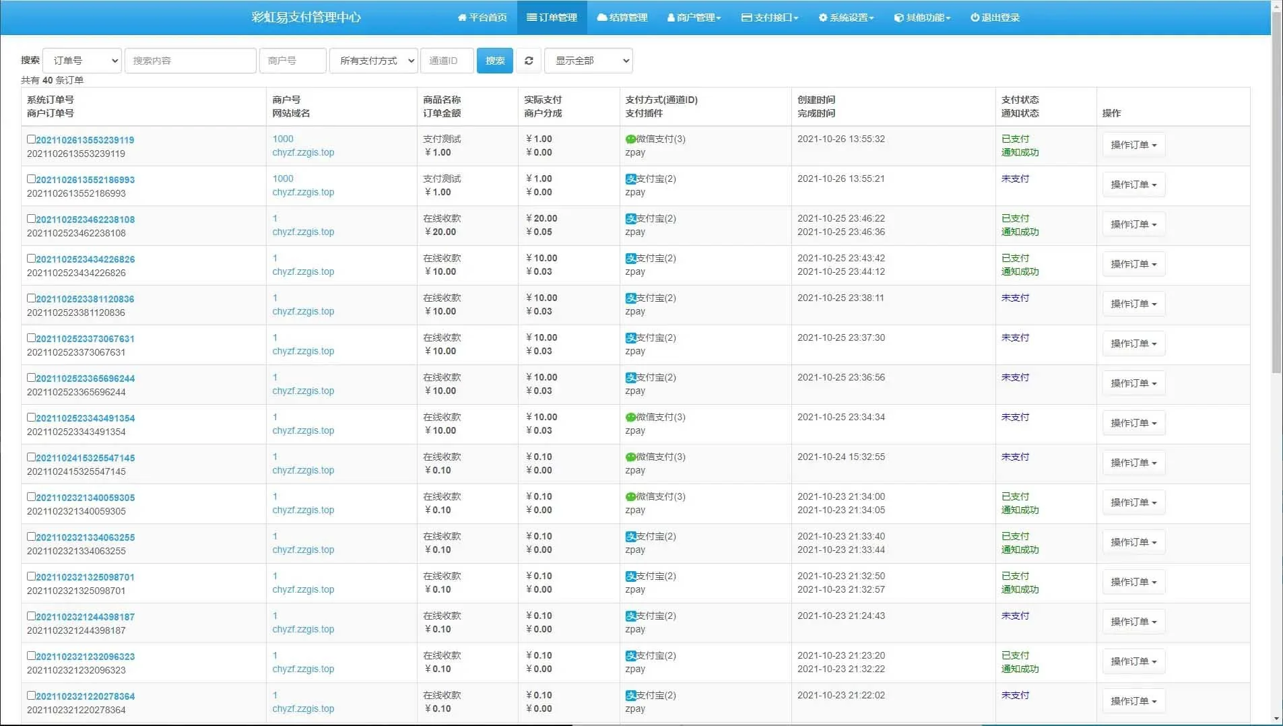
Task: Open the 订单号 search type dropdown
Action: (x=82, y=61)
